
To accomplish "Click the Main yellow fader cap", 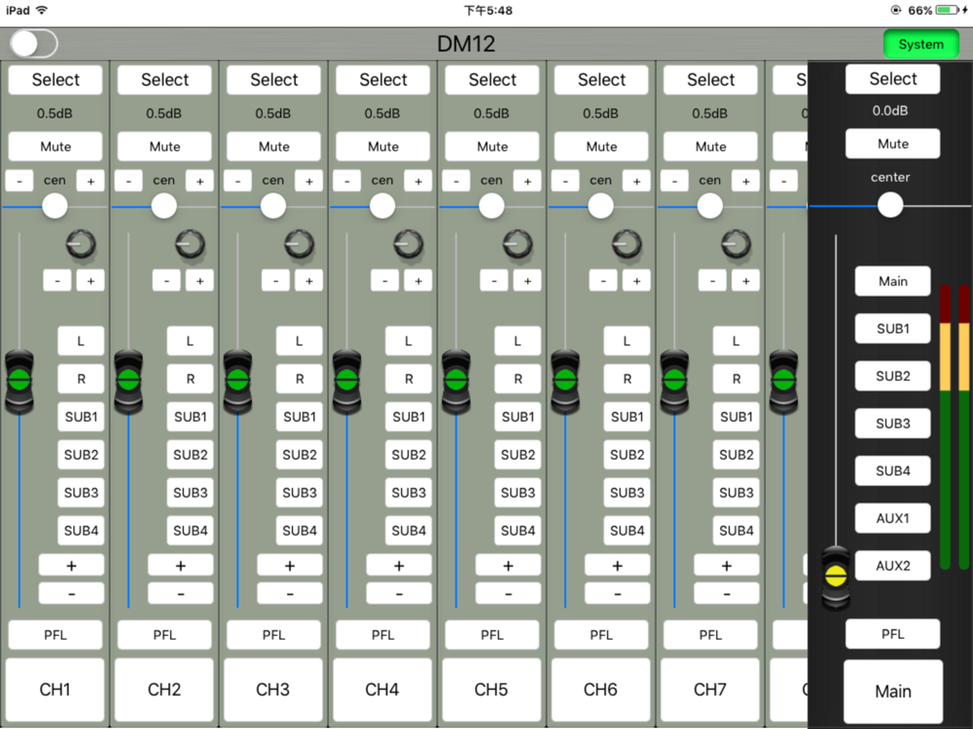I will (x=836, y=576).
